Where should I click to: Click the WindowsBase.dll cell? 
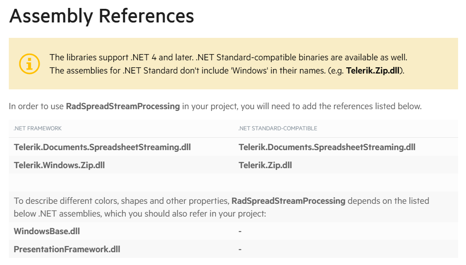47,231
